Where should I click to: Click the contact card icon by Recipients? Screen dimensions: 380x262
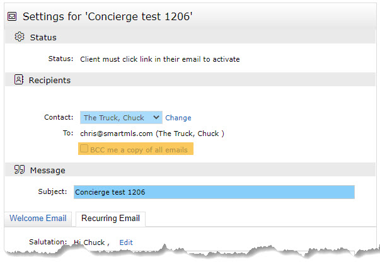tap(19, 79)
